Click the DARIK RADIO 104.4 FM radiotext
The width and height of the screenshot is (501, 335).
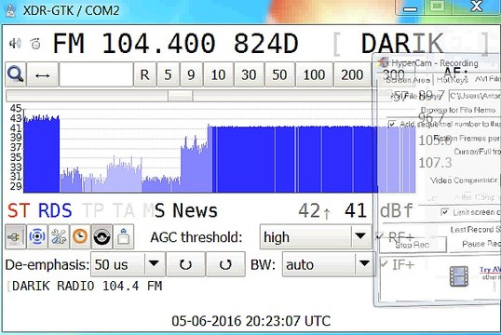click(87, 286)
